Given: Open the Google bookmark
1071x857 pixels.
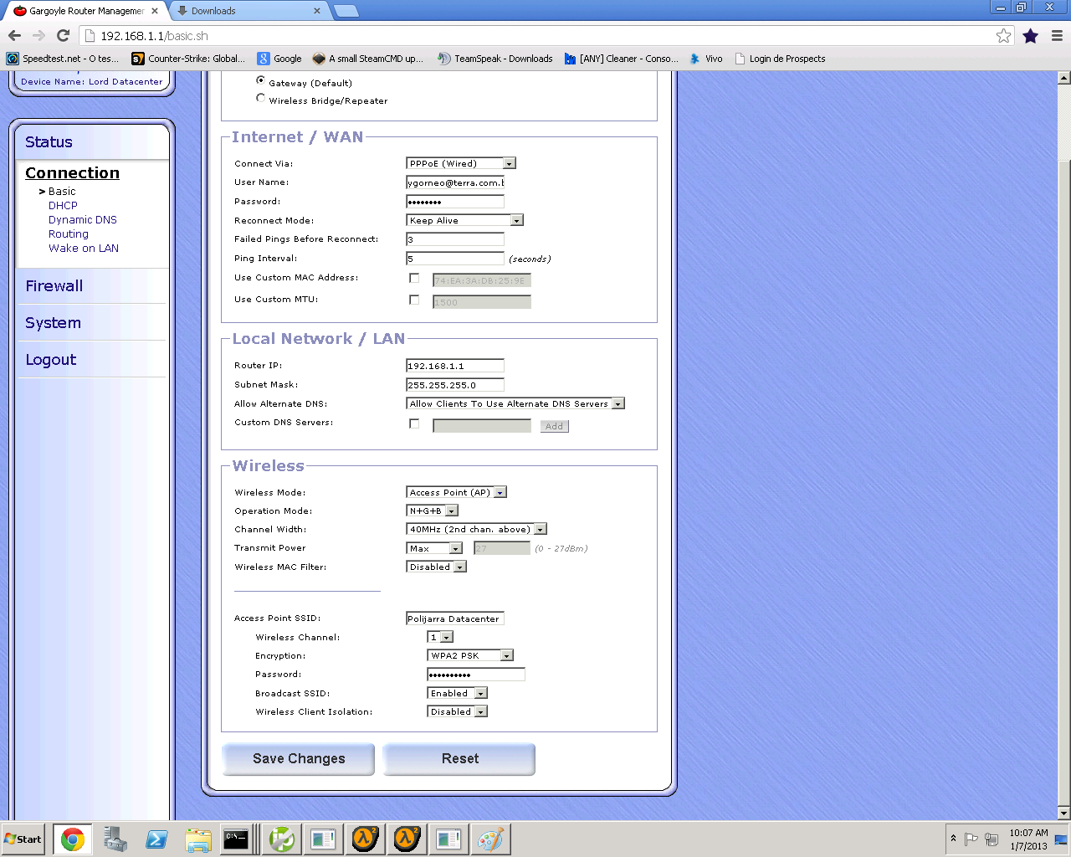Looking at the screenshot, I should [x=279, y=59].
